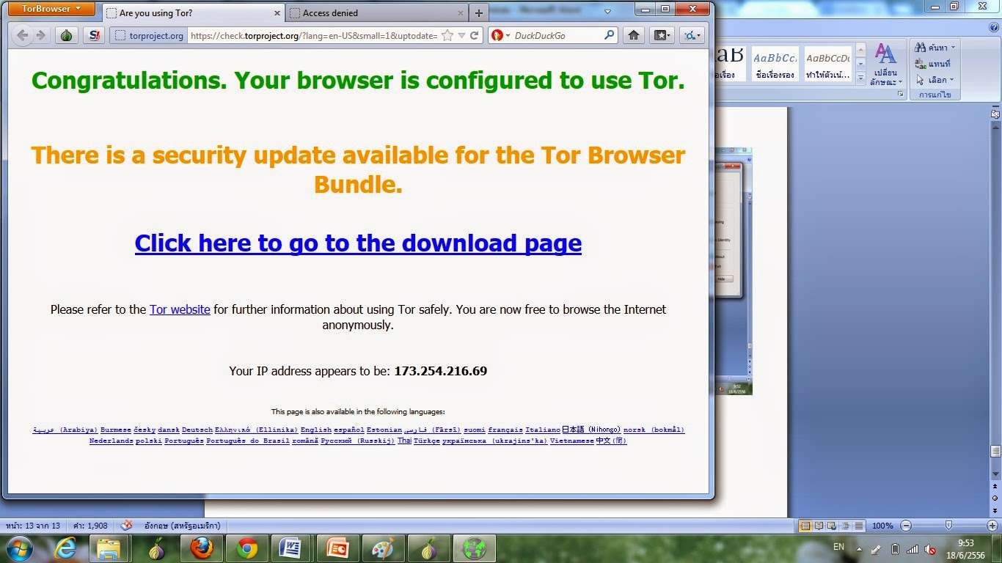Switch Word to print layout view
Screen dimensions: 1002x563
(x=806, y=526)
